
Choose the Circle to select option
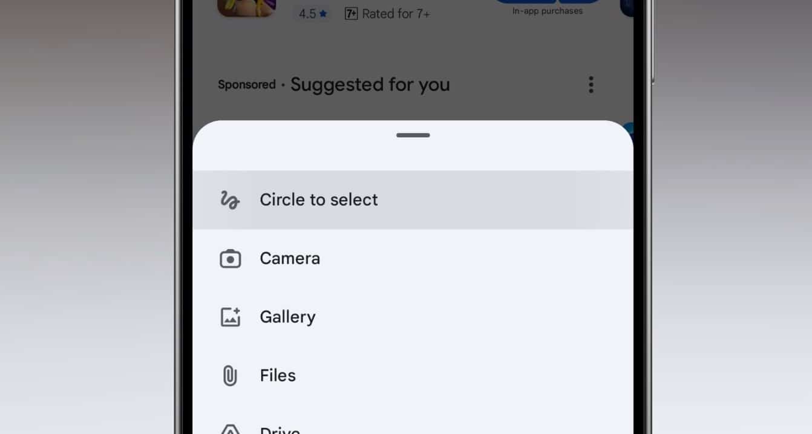click(318, 199)
